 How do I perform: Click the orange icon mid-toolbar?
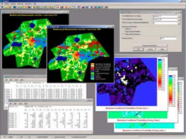click(x=66, y=7)
